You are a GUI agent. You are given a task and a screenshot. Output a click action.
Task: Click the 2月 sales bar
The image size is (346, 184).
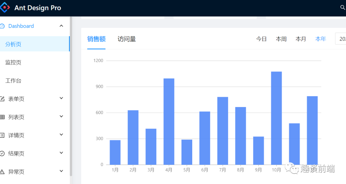coord(133,138)
